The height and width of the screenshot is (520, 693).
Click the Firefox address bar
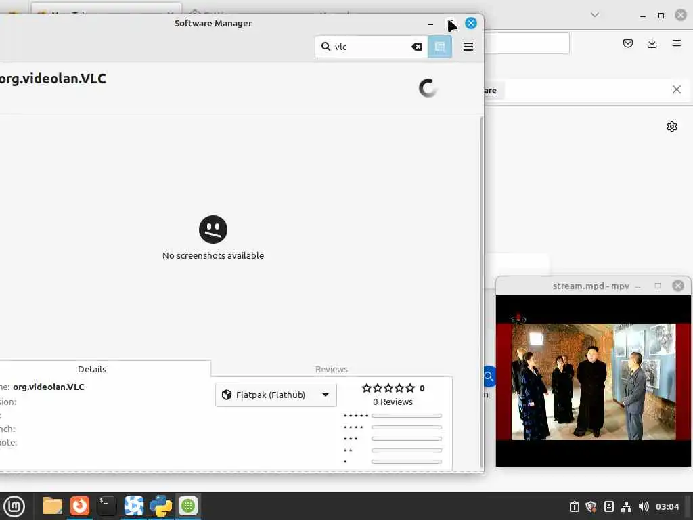527,43
